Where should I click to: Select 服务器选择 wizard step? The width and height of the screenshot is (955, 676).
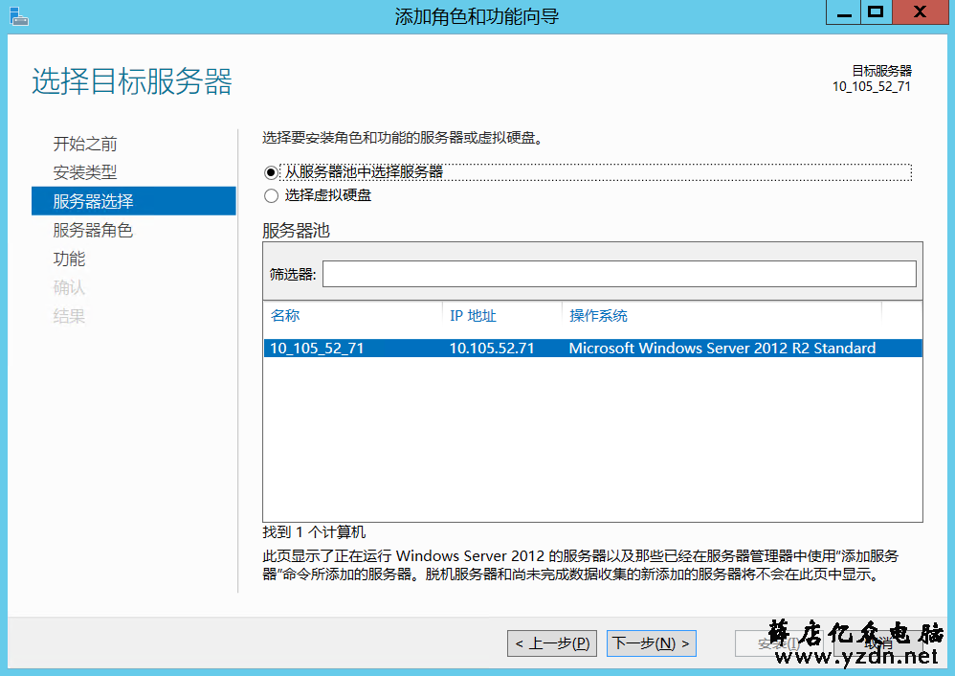pos(133,201)
